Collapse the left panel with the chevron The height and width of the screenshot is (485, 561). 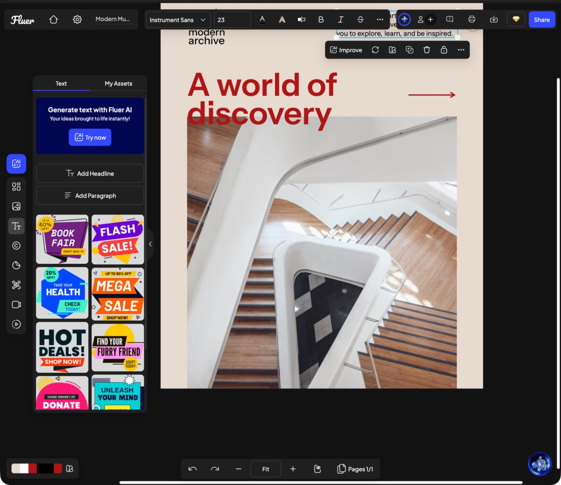150,244
